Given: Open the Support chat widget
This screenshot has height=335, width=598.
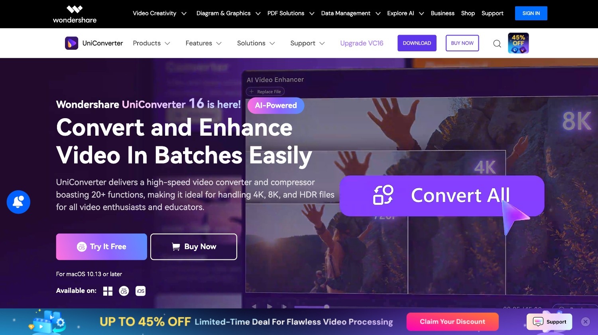Looking at the screenshot, I should [x=549, y=322].
